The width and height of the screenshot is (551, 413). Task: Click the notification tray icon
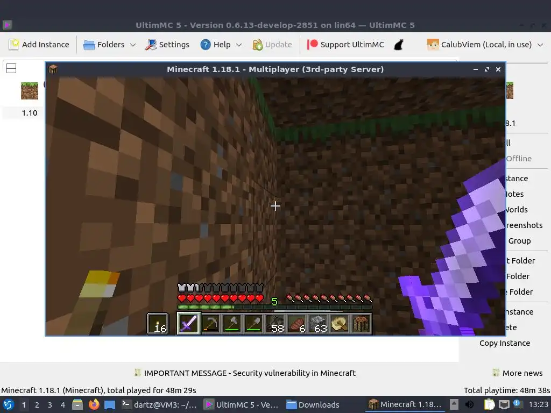point(518,404)
